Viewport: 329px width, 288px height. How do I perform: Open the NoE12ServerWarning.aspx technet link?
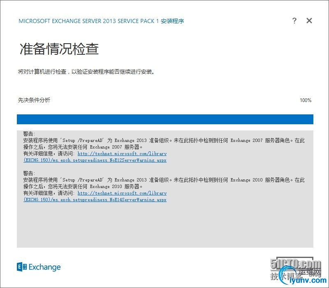(x=95, y=157)
